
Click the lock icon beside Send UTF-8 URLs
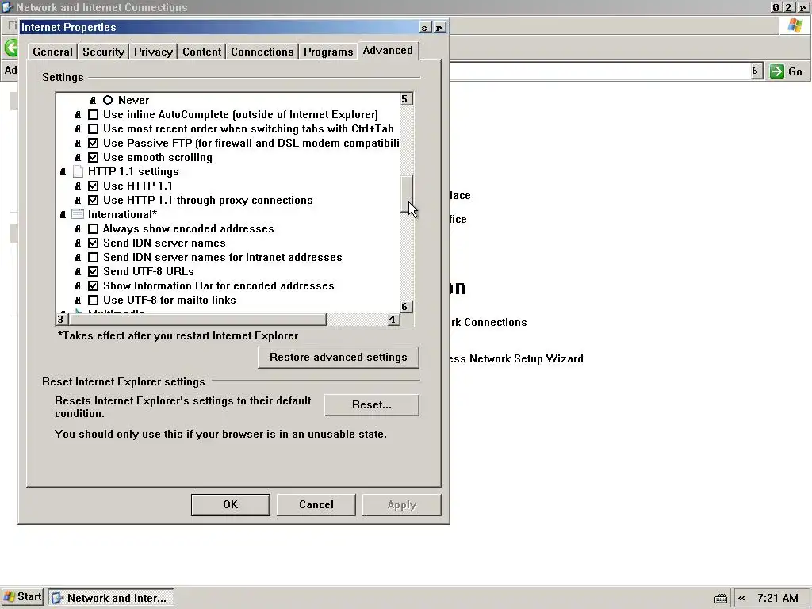(78, 271)
